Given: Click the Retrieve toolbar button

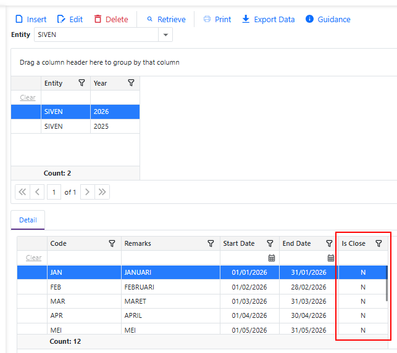Looking at the screenshot, I should tap(166, 19).
